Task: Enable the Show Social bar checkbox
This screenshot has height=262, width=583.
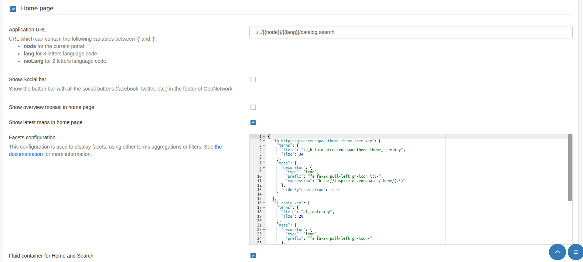Action: 253,79
